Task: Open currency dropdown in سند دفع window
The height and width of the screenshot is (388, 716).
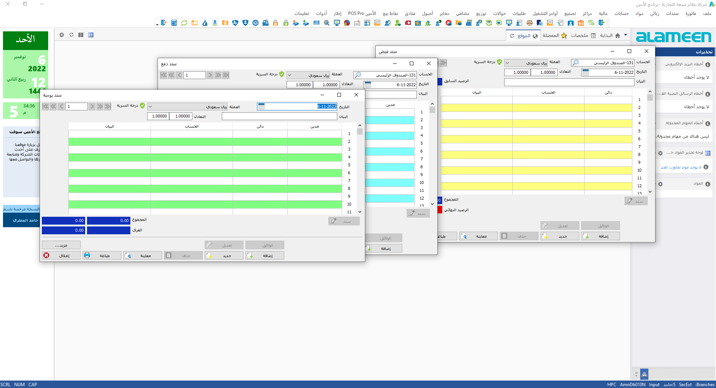Action: coord(289,75)
